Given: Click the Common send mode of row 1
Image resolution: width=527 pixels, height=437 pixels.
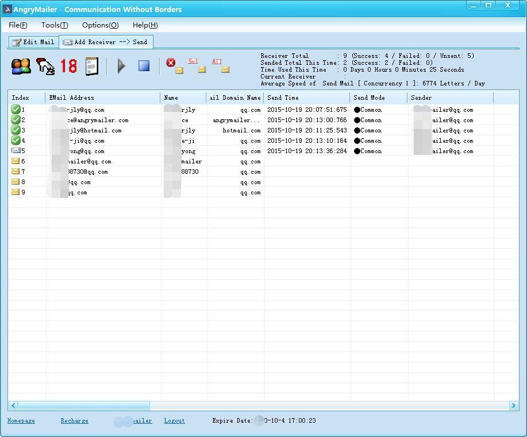Looking at the screenshot, I should [368, 110].
